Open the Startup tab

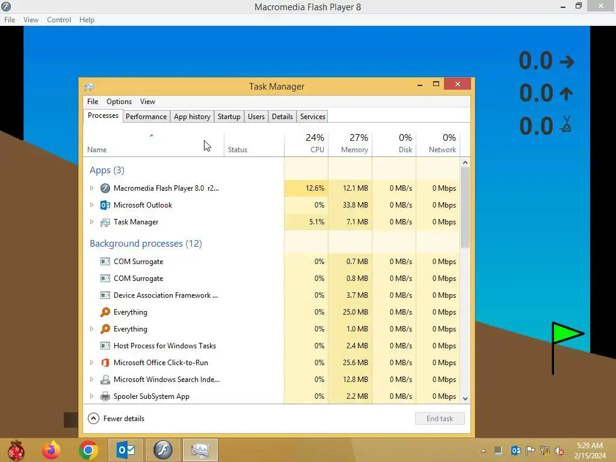point(229,117)
